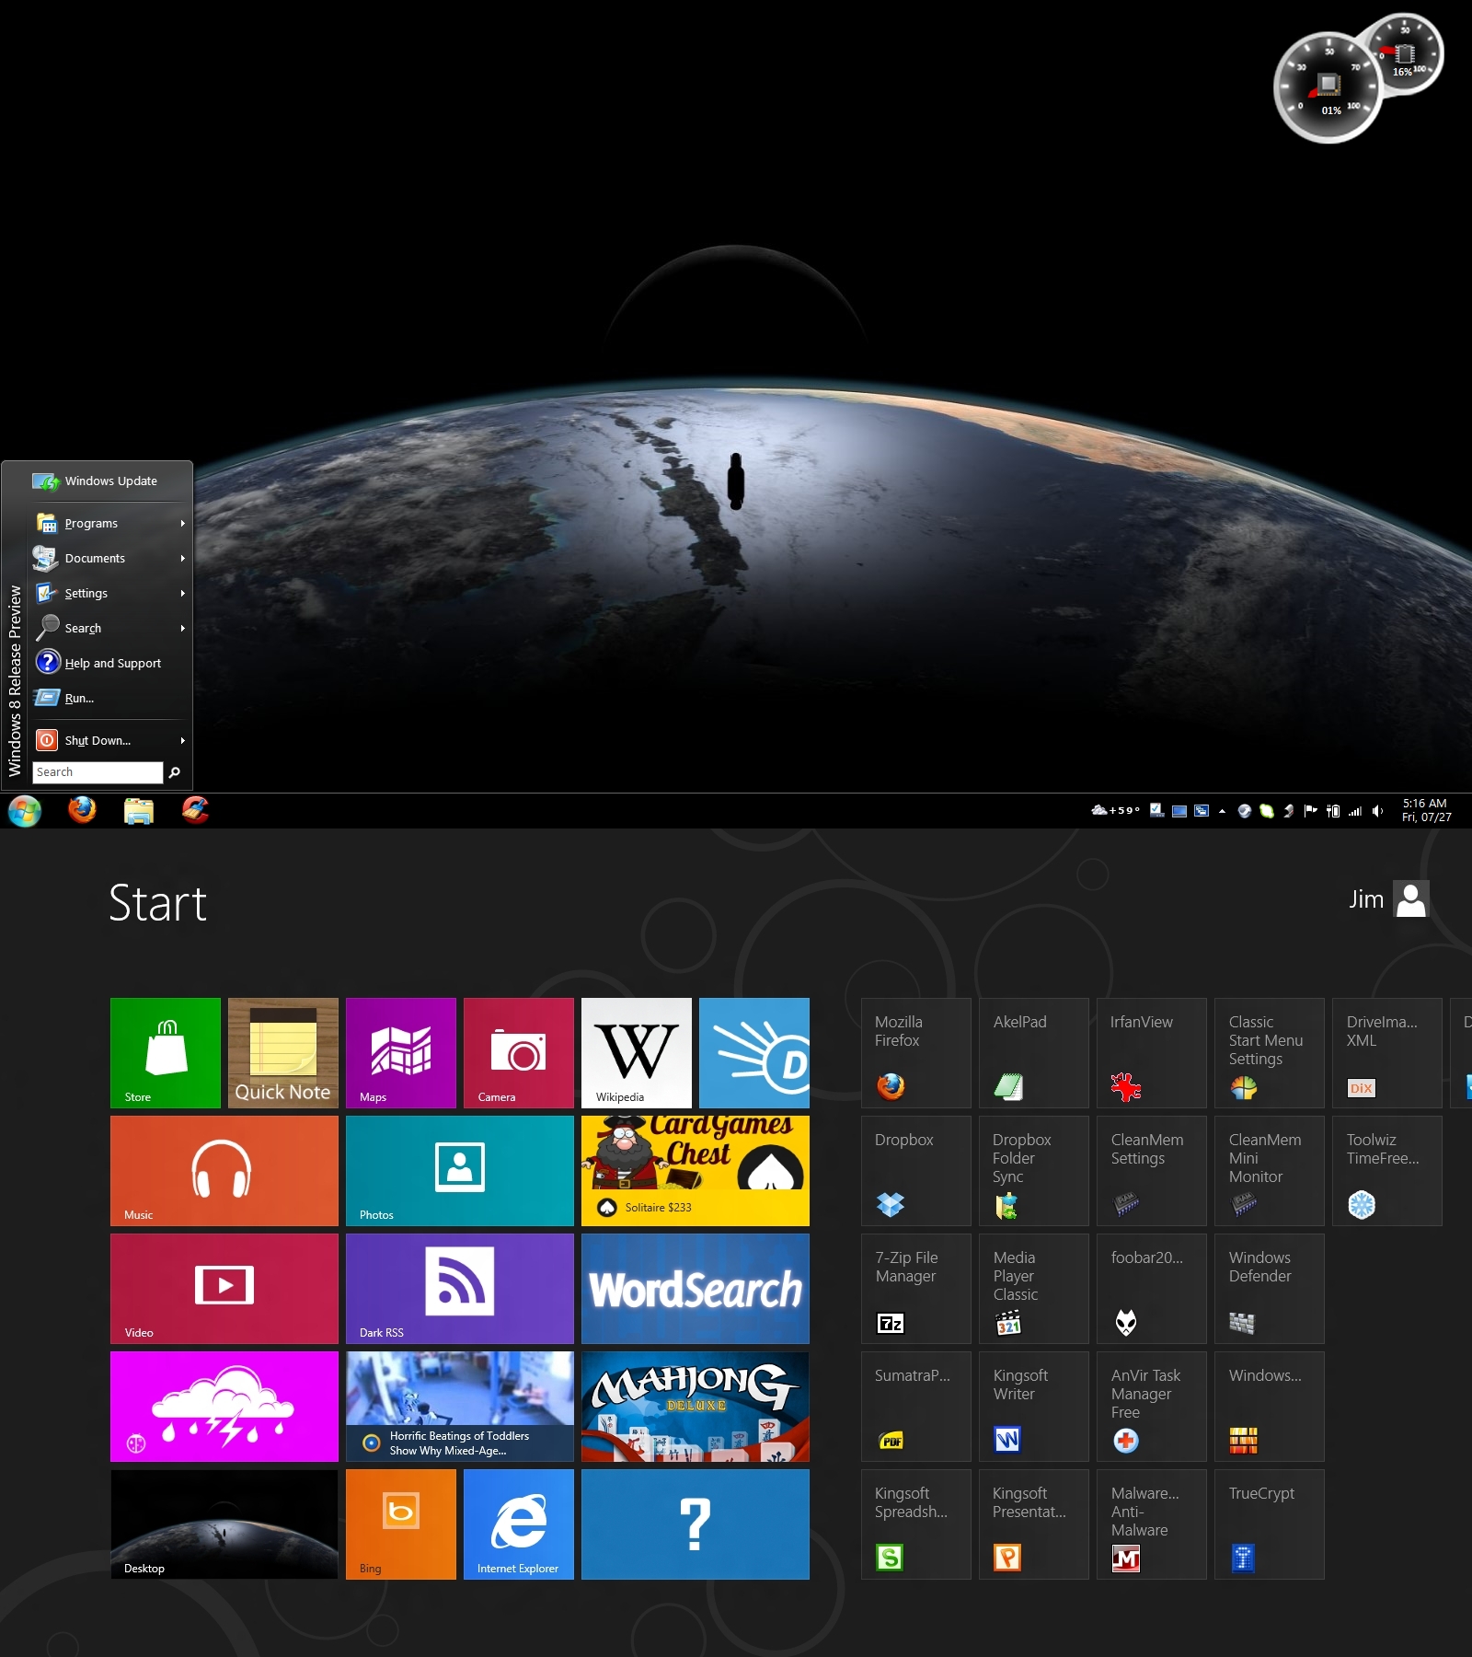Open the weather tile with storm cloud
This screenshot has height=1657, width=1472.
pyautogui.click(x=224, y=1406)
